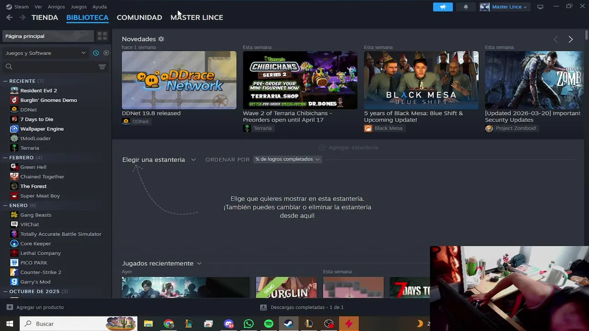
Task: Open the DDNet 19.8 released news card
Action: point(179,80)
